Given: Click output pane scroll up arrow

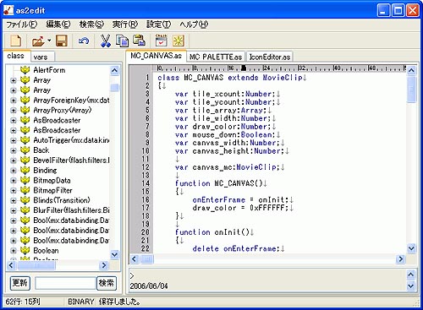Looking at the screenshot, I should [x=411, y=274].
